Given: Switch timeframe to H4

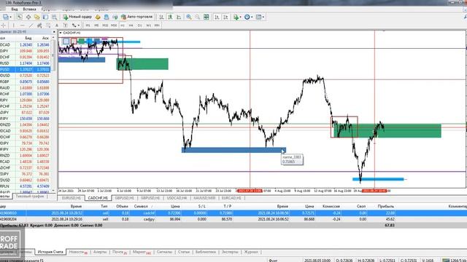Looking at the screenshot, I should point(131,25).
